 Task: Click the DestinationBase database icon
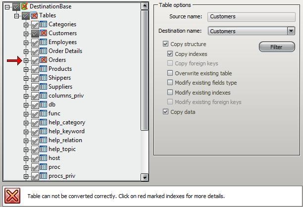pos(25,6)
